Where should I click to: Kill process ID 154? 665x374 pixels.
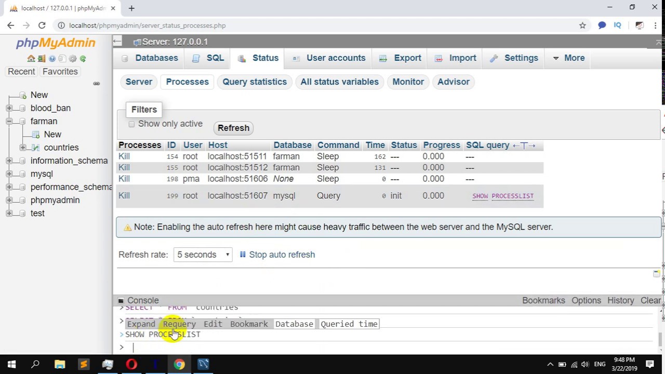[x=124, y=156]
